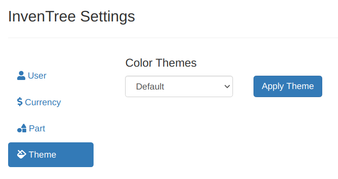
Task: Click the word InvenTree in the title
Action: click(x=42, y=16)
